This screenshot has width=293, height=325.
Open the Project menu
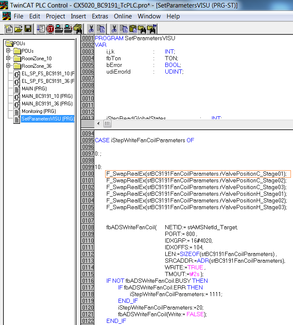click(x=56, y=16)
